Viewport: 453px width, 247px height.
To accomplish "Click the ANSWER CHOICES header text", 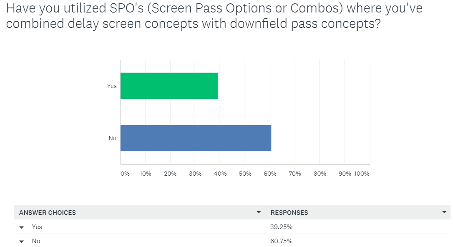I will click(x=48, y=213).
